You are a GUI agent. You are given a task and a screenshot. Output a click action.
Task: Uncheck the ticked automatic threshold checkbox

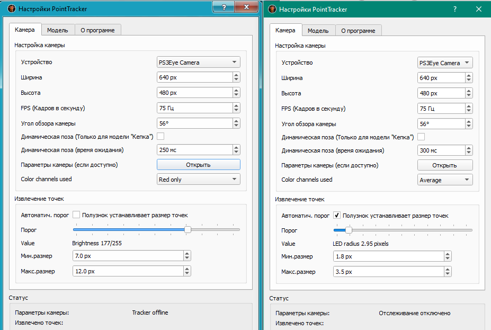pyautogui.click(x=337, y=216)
